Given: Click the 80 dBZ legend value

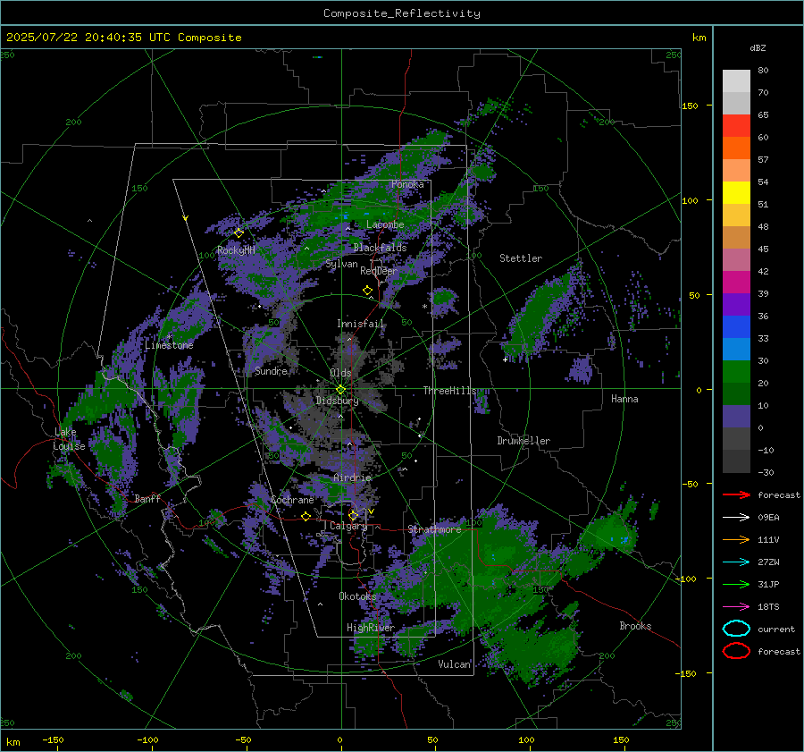Looking at the screenshot, I should point(763,70).
